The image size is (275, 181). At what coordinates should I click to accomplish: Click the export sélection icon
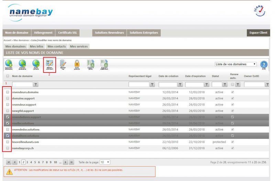[x=104, y=65]
